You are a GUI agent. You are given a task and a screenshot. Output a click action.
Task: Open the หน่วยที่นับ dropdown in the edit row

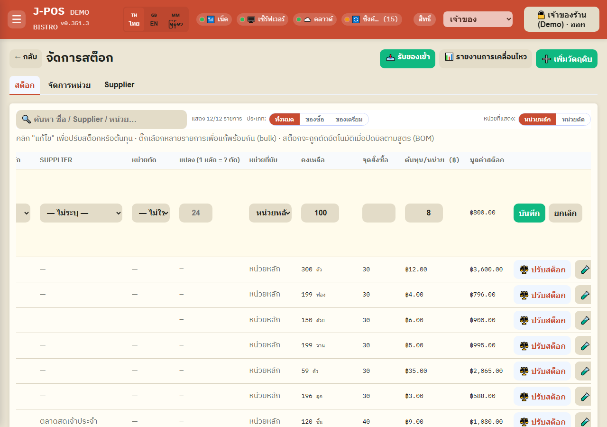[270, 213]
